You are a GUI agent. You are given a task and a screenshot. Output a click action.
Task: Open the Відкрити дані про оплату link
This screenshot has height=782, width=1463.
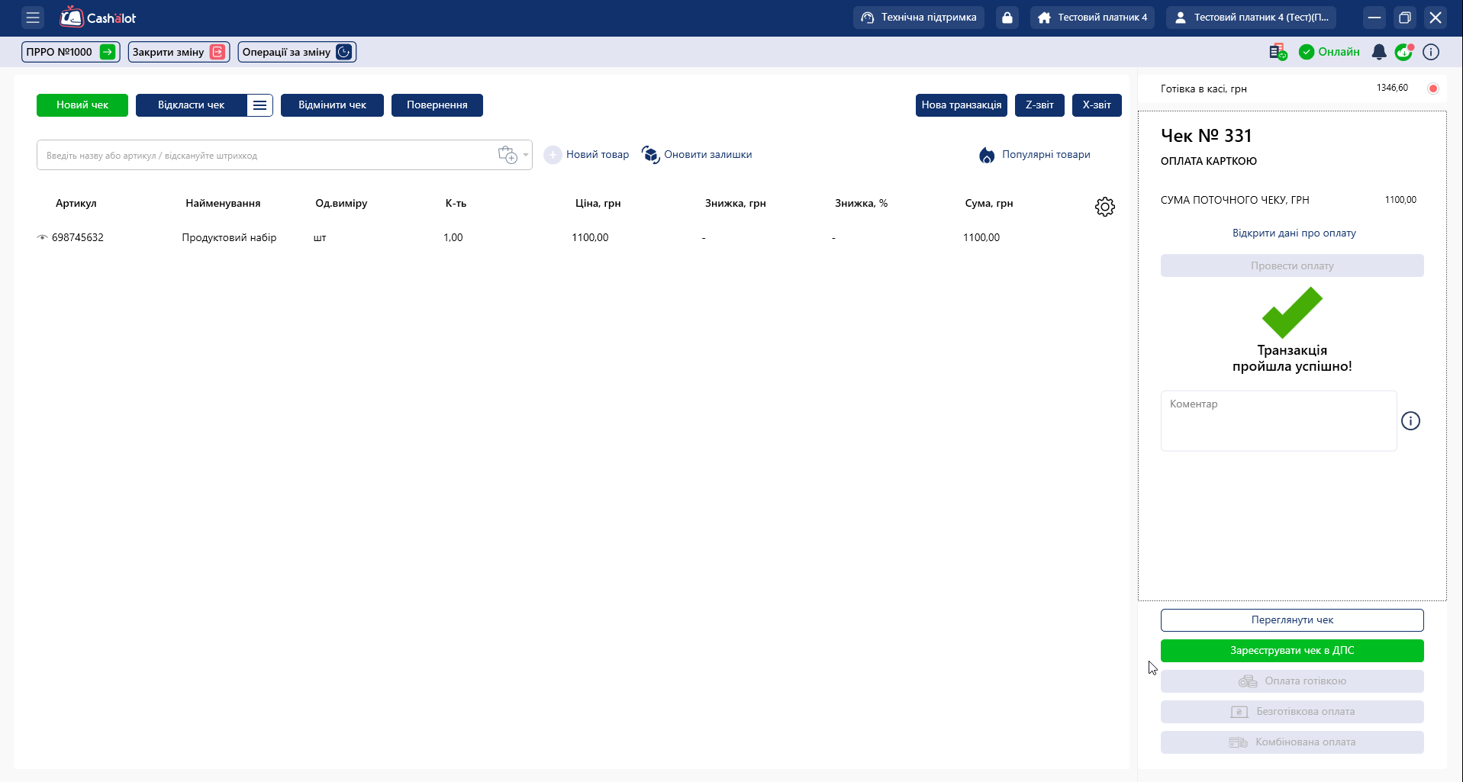tap(1294, 233)
